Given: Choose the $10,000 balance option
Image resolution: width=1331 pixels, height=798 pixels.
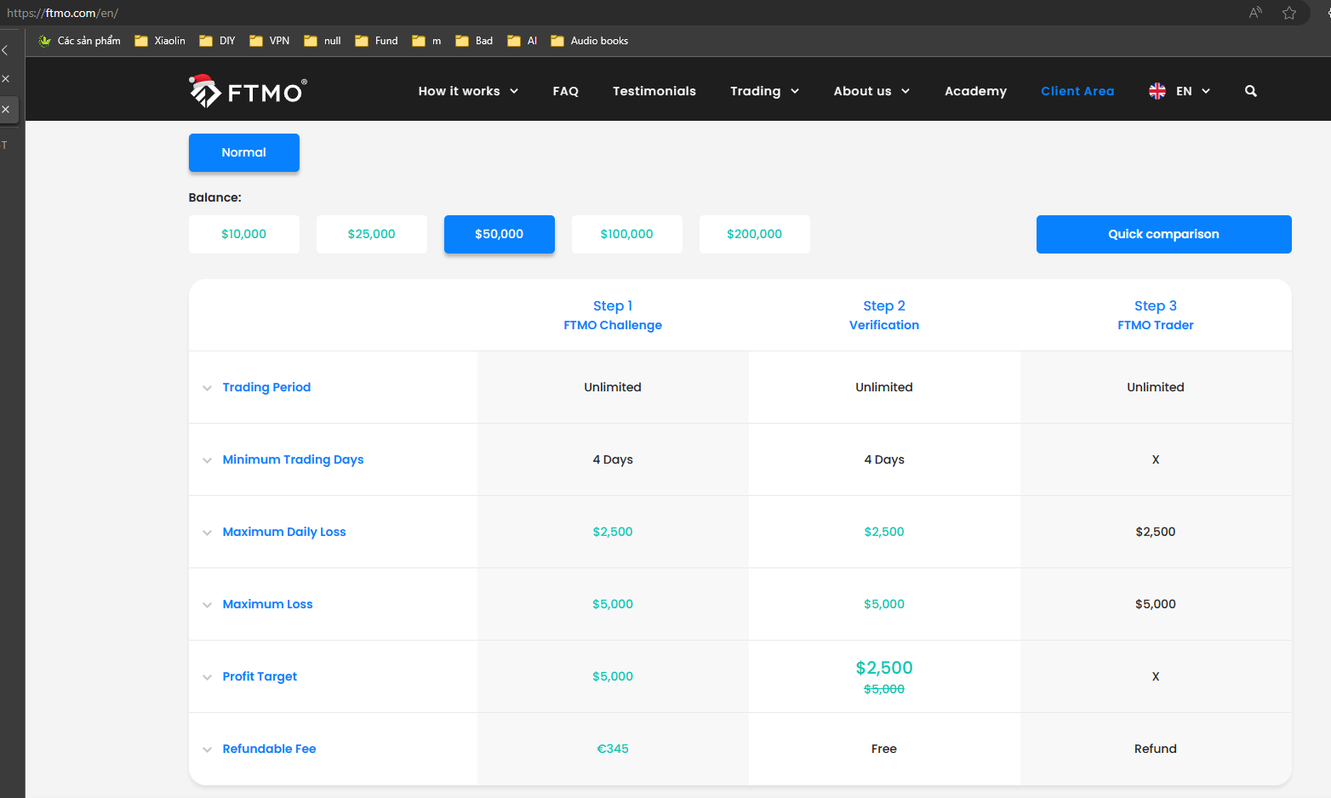Looking at the screenshot, I should 244,234.
